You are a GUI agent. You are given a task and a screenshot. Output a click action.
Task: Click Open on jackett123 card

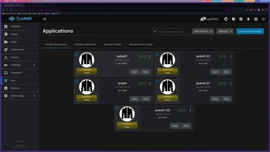point(215,99)
